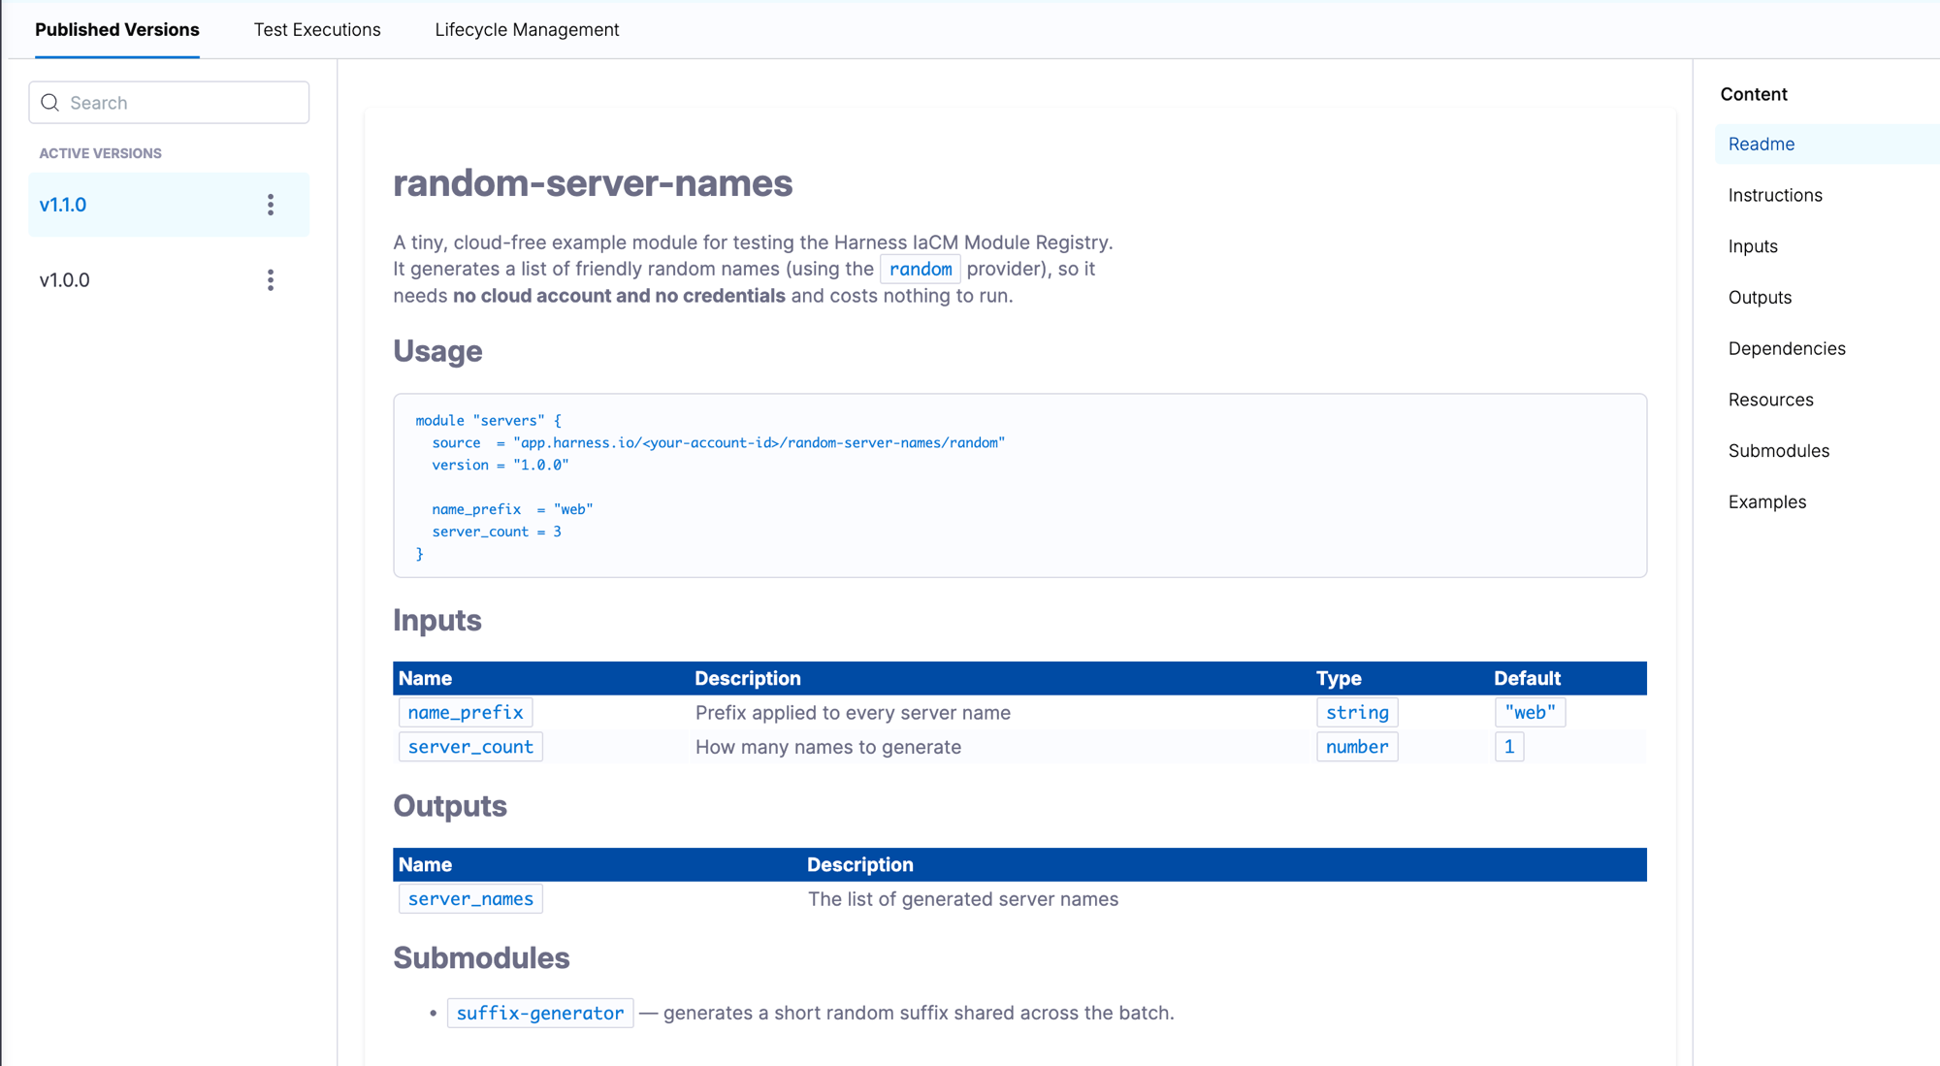Click the ACTIVE VERSIONS label

[100, 153]
